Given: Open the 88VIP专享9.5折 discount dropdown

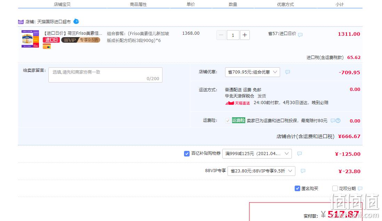Looking at the screenshot, I should coord(261,171).
